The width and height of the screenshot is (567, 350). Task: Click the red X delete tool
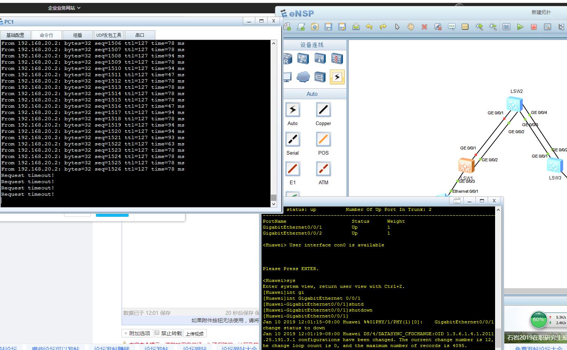pyautogui.click(x=424, y=27)
